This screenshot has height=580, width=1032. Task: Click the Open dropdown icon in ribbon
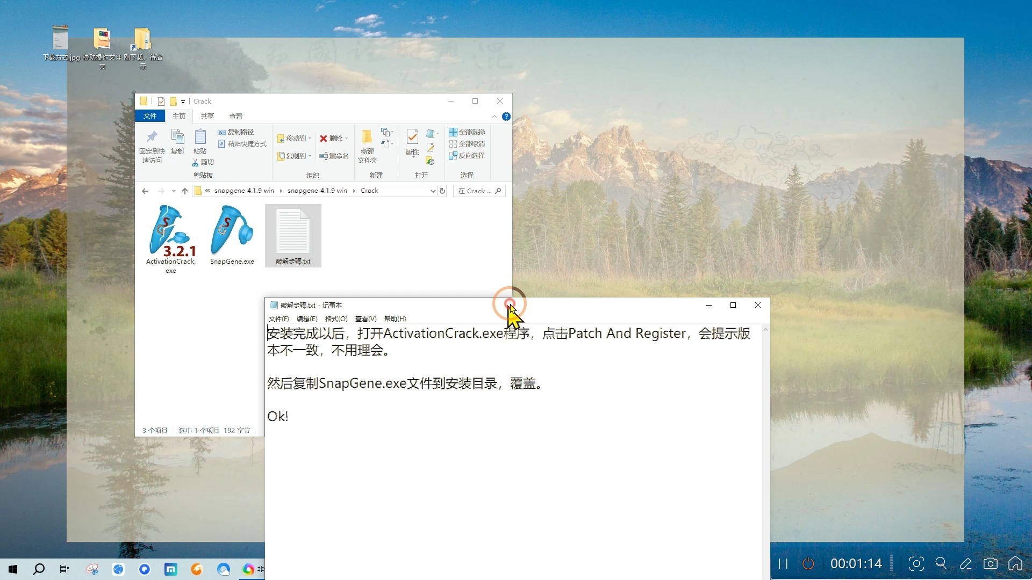tap(432, 133)
